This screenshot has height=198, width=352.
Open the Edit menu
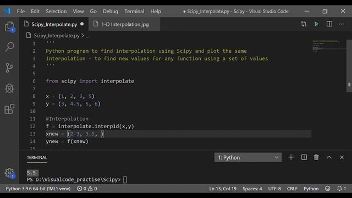tap(35, 11)
